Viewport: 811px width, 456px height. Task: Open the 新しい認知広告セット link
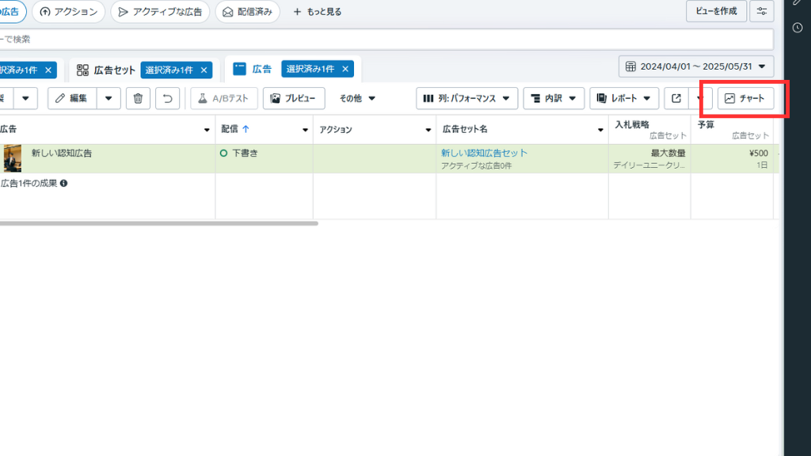point(484,153)
